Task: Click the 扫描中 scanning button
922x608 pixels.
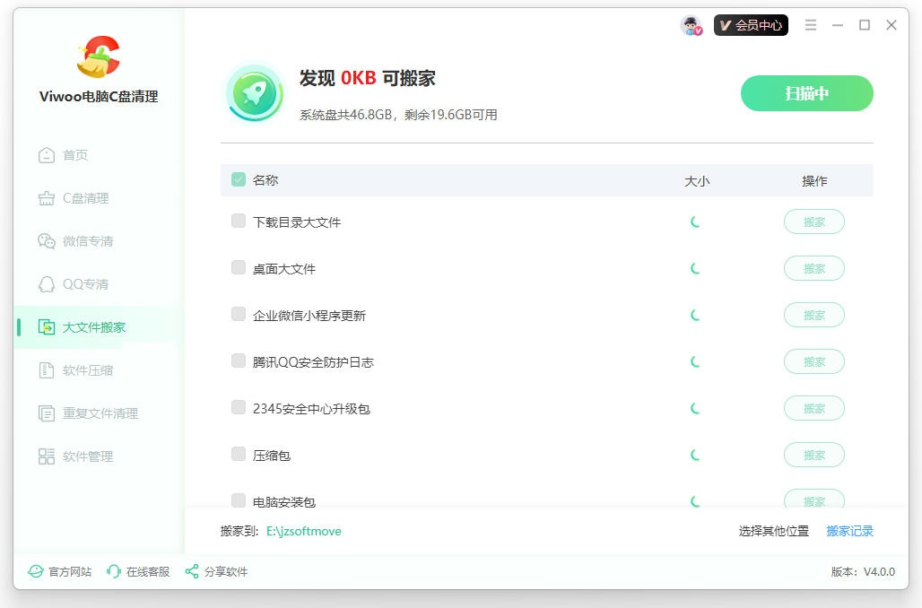Action: pos(806,92)
